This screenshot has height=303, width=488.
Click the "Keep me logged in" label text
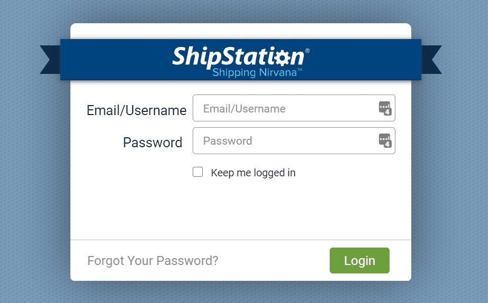tap(253, 173)
